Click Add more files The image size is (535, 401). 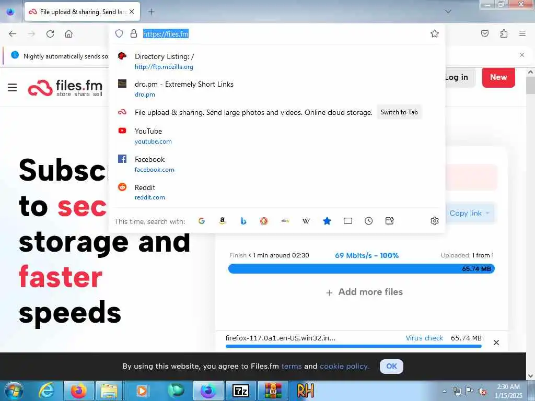364,292
